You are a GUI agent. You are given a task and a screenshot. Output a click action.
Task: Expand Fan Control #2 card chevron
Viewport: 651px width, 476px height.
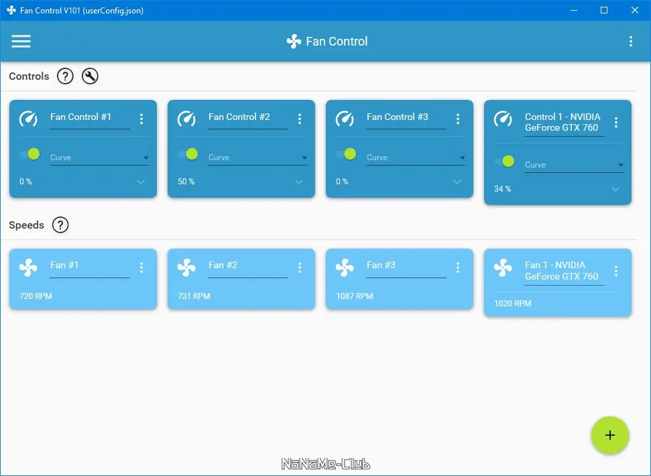click(x=299, y=182)
